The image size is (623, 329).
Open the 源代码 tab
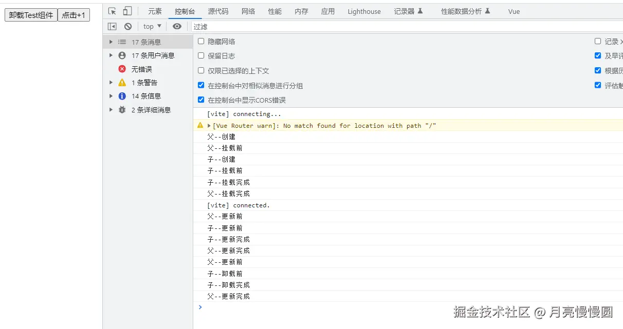click(x=218, y=11)
